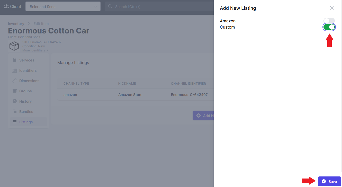Screen dimensions: 342x187
Task: Click the plus icon on Add button
Action: (x=199, y=116)
